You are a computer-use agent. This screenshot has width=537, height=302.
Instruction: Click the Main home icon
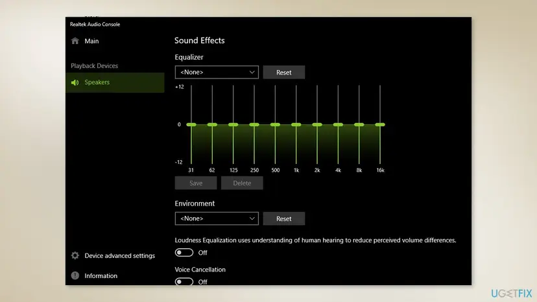pyautogui.click(x=75, y=41)
